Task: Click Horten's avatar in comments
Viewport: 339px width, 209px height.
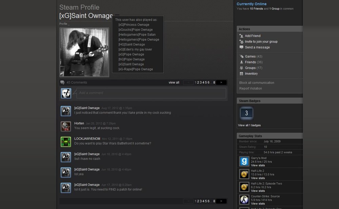Action: [x=66, y=127]
